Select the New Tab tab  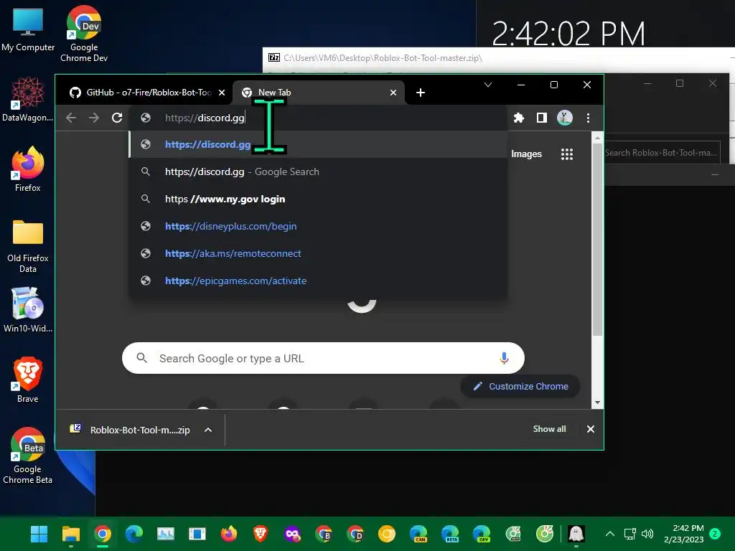319,93
